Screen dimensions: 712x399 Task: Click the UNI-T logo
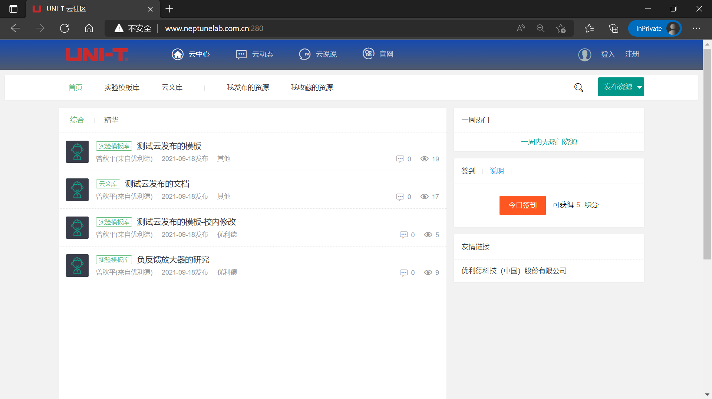pyautogui.click(x=97, y=54)
